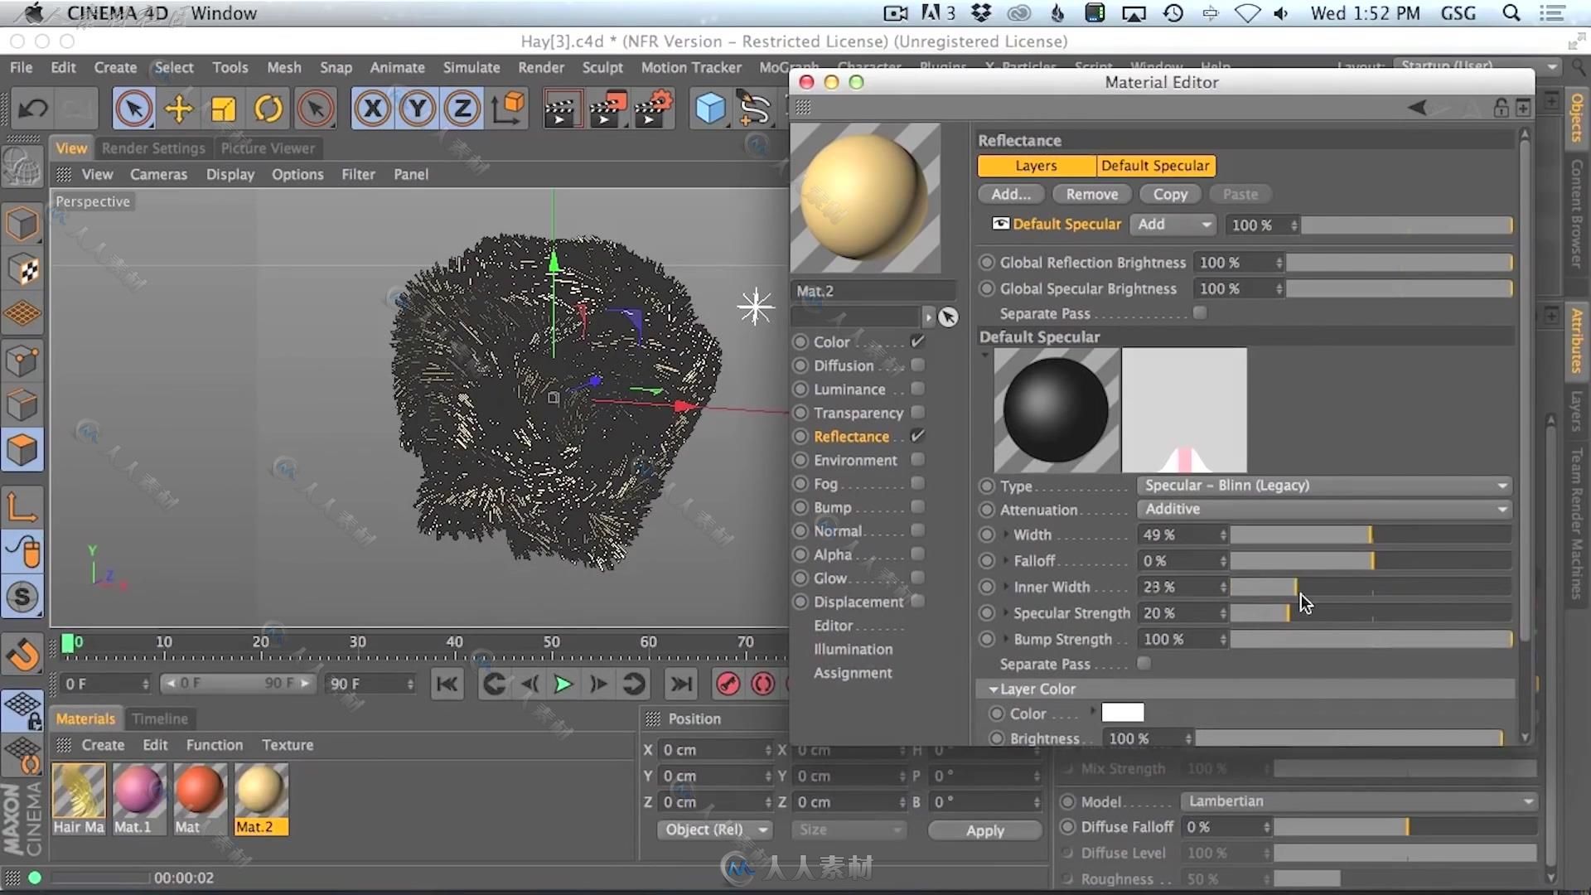Image resolution: width=1591 pixels, height=895 pixels.
Task: Toggle Separate Pass under Global Specular Brightness
Action: point(1199,312)
